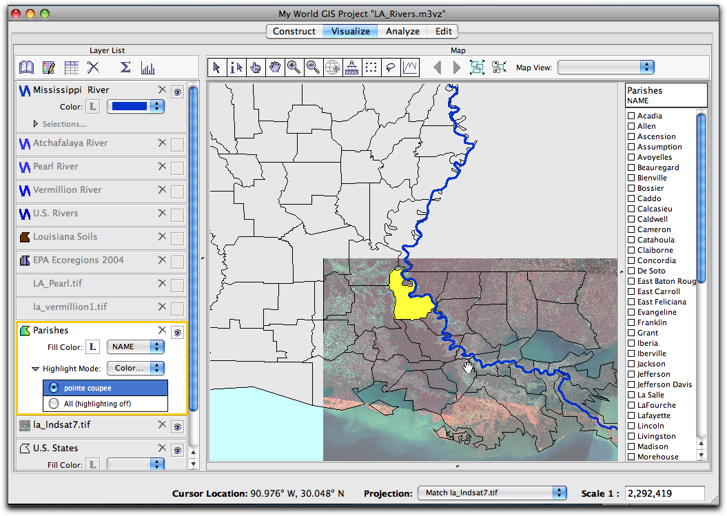Click the back navigation arrow on map toolbar
Viewport: 727px width, 516px height.
click(437, 67)
